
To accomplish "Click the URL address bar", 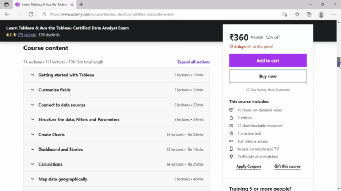I will (x=161, y=14).
